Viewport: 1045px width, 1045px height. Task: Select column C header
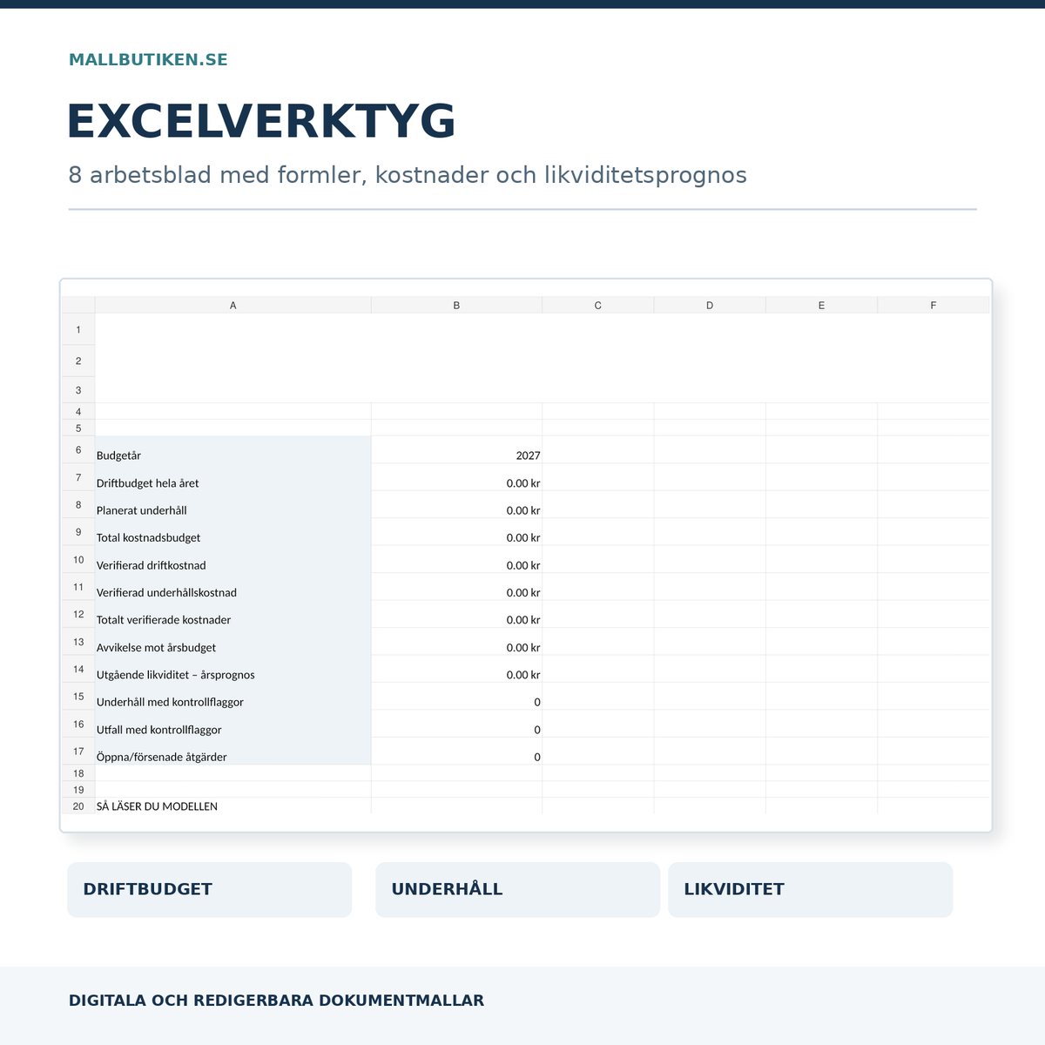(x=597, y=306)
